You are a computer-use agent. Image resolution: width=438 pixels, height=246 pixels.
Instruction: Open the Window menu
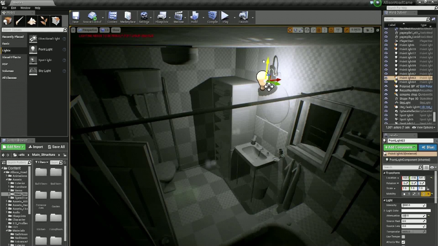click(25, 8)
